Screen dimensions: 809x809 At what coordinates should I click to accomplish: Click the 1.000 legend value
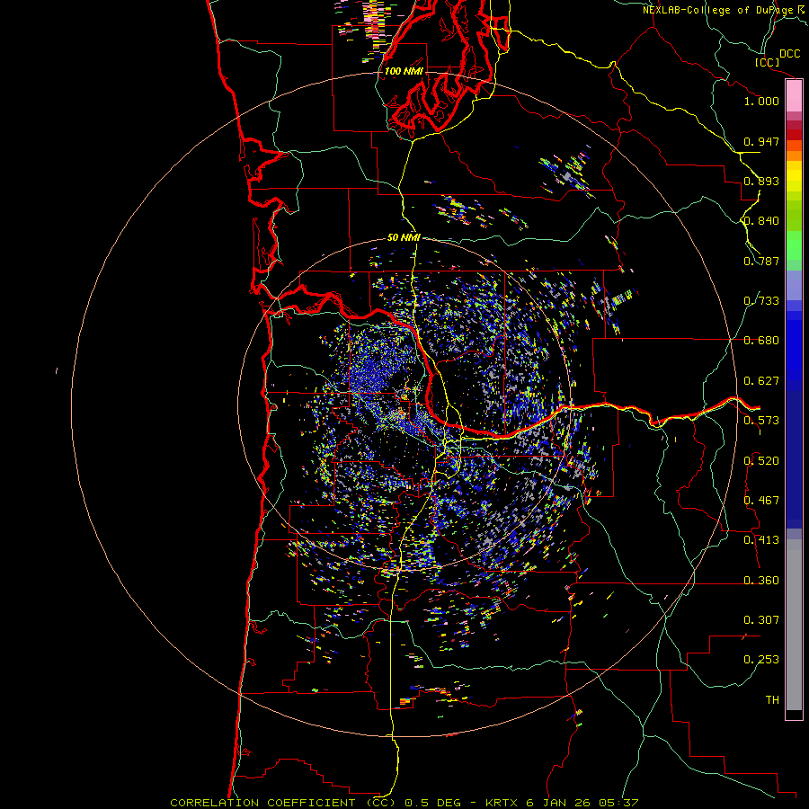click(x=761, y=101)
